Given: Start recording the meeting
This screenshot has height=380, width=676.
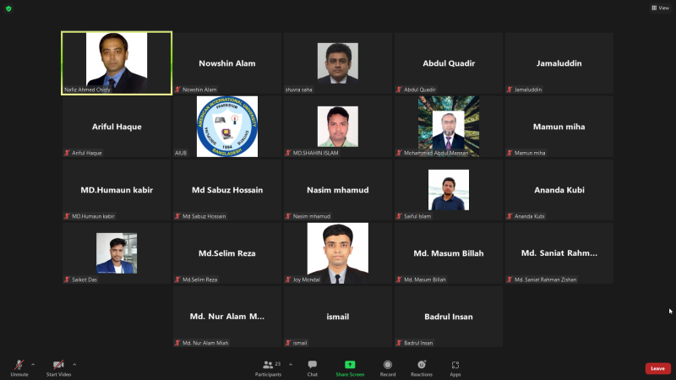Looking at the screenshot, I should tap(388, 367).
